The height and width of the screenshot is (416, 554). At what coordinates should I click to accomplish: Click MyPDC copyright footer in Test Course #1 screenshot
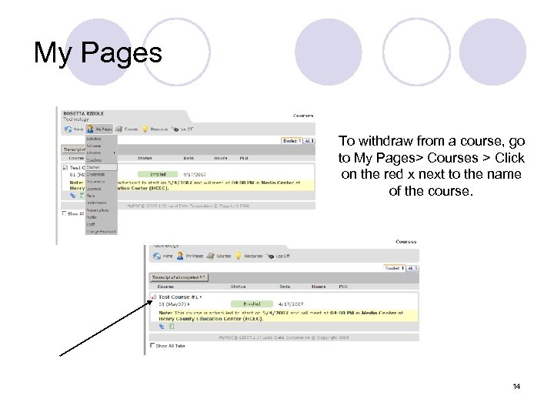pyautogui.click(x=284, y=337)
